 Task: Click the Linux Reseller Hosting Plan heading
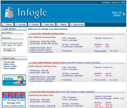click(x=45, y=92)
